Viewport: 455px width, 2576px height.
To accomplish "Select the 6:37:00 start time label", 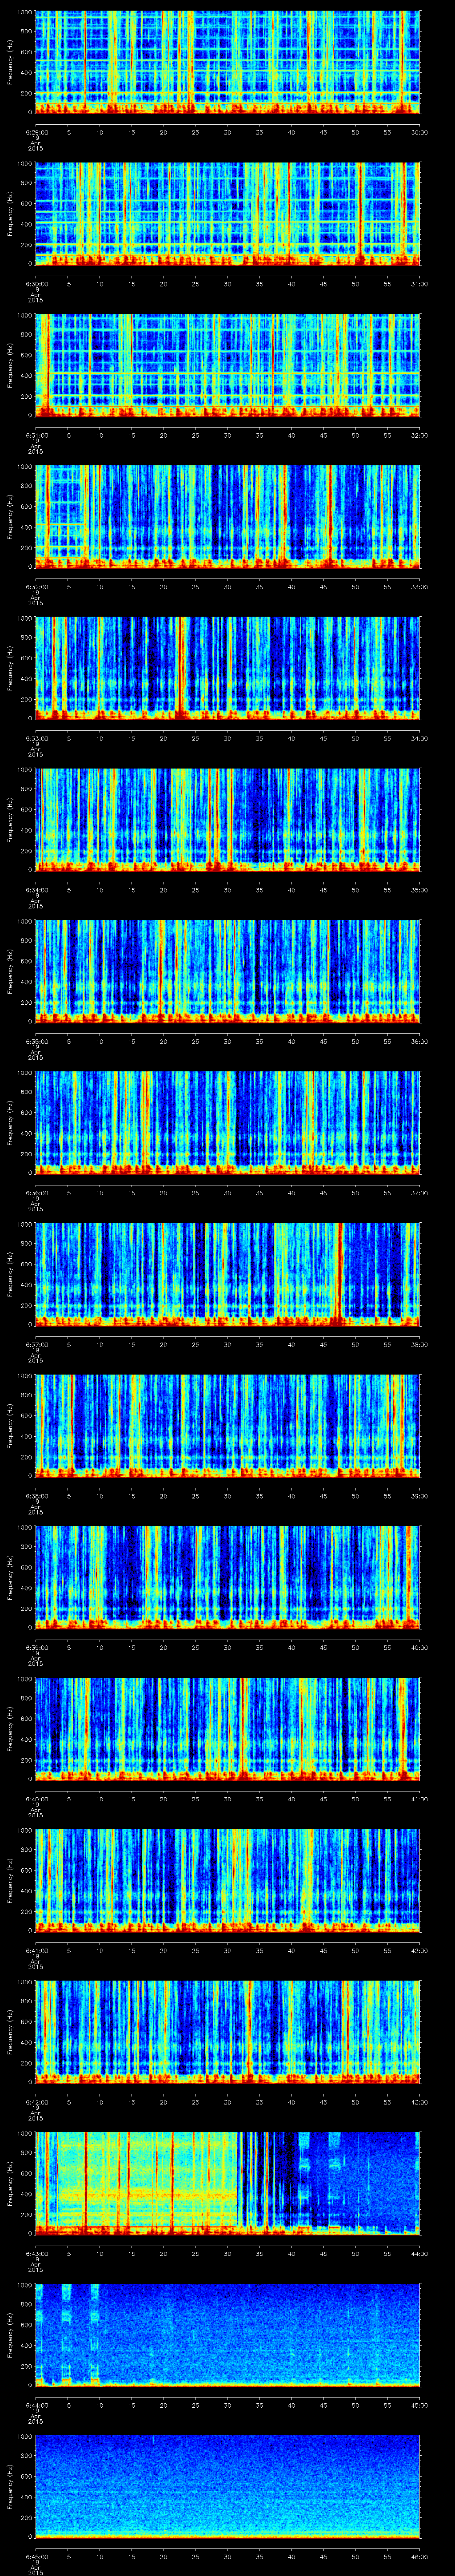I will 36,1344.
